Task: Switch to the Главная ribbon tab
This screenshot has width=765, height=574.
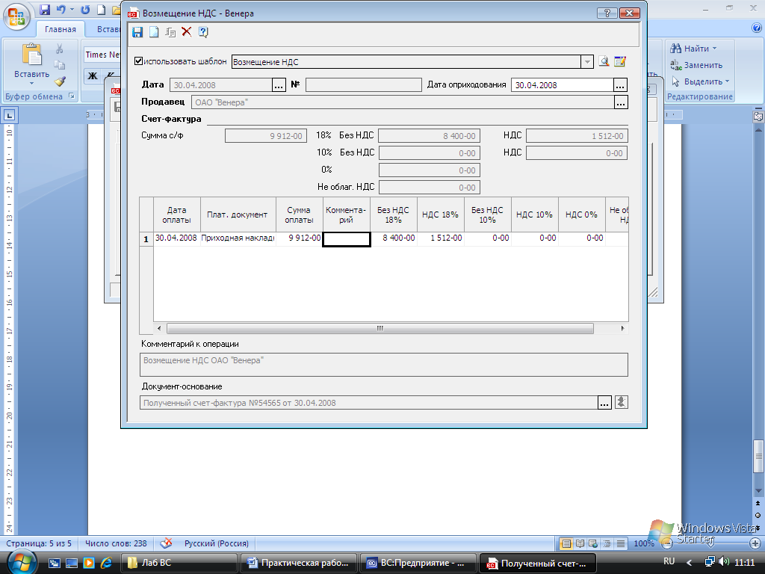Action: (60, 29)
